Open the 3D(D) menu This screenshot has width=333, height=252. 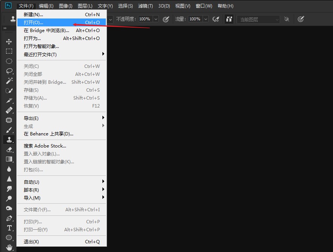pos(164,6)
